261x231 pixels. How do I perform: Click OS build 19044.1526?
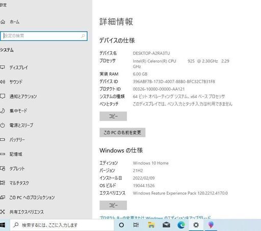pos(144,186)
